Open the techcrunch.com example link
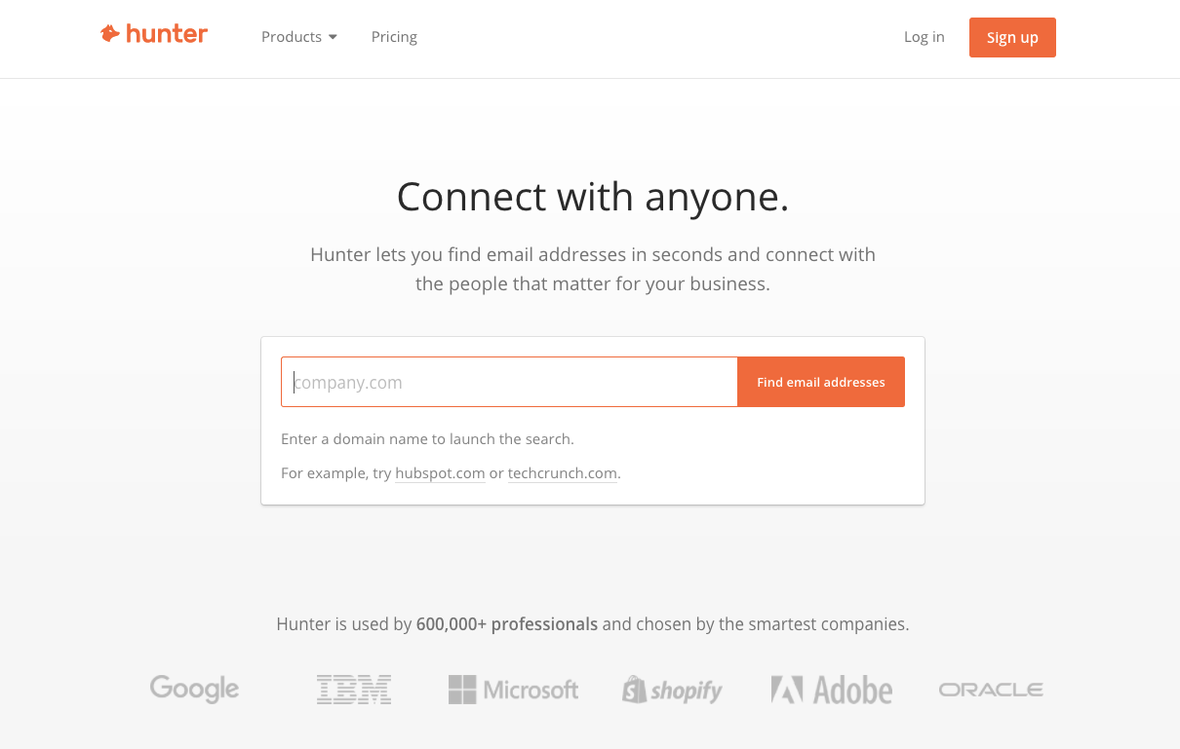The height and width of the screenshot is (749, 1180). point(562,472)
